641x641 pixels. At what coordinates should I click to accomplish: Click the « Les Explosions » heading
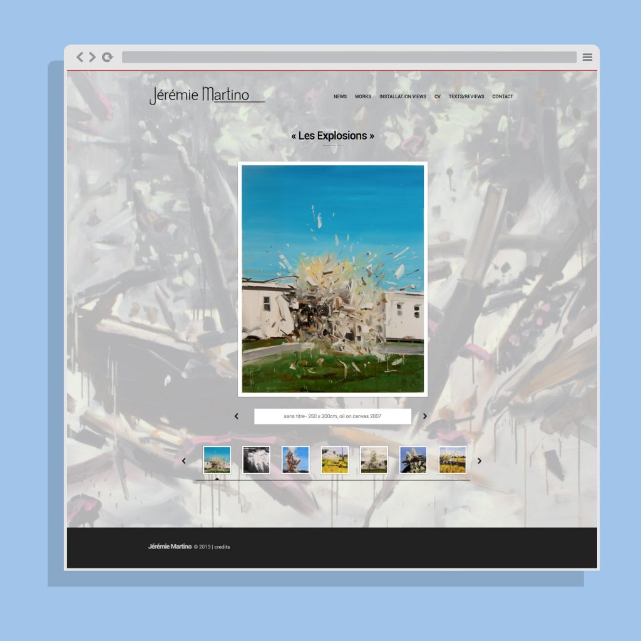tap(333, 136)
